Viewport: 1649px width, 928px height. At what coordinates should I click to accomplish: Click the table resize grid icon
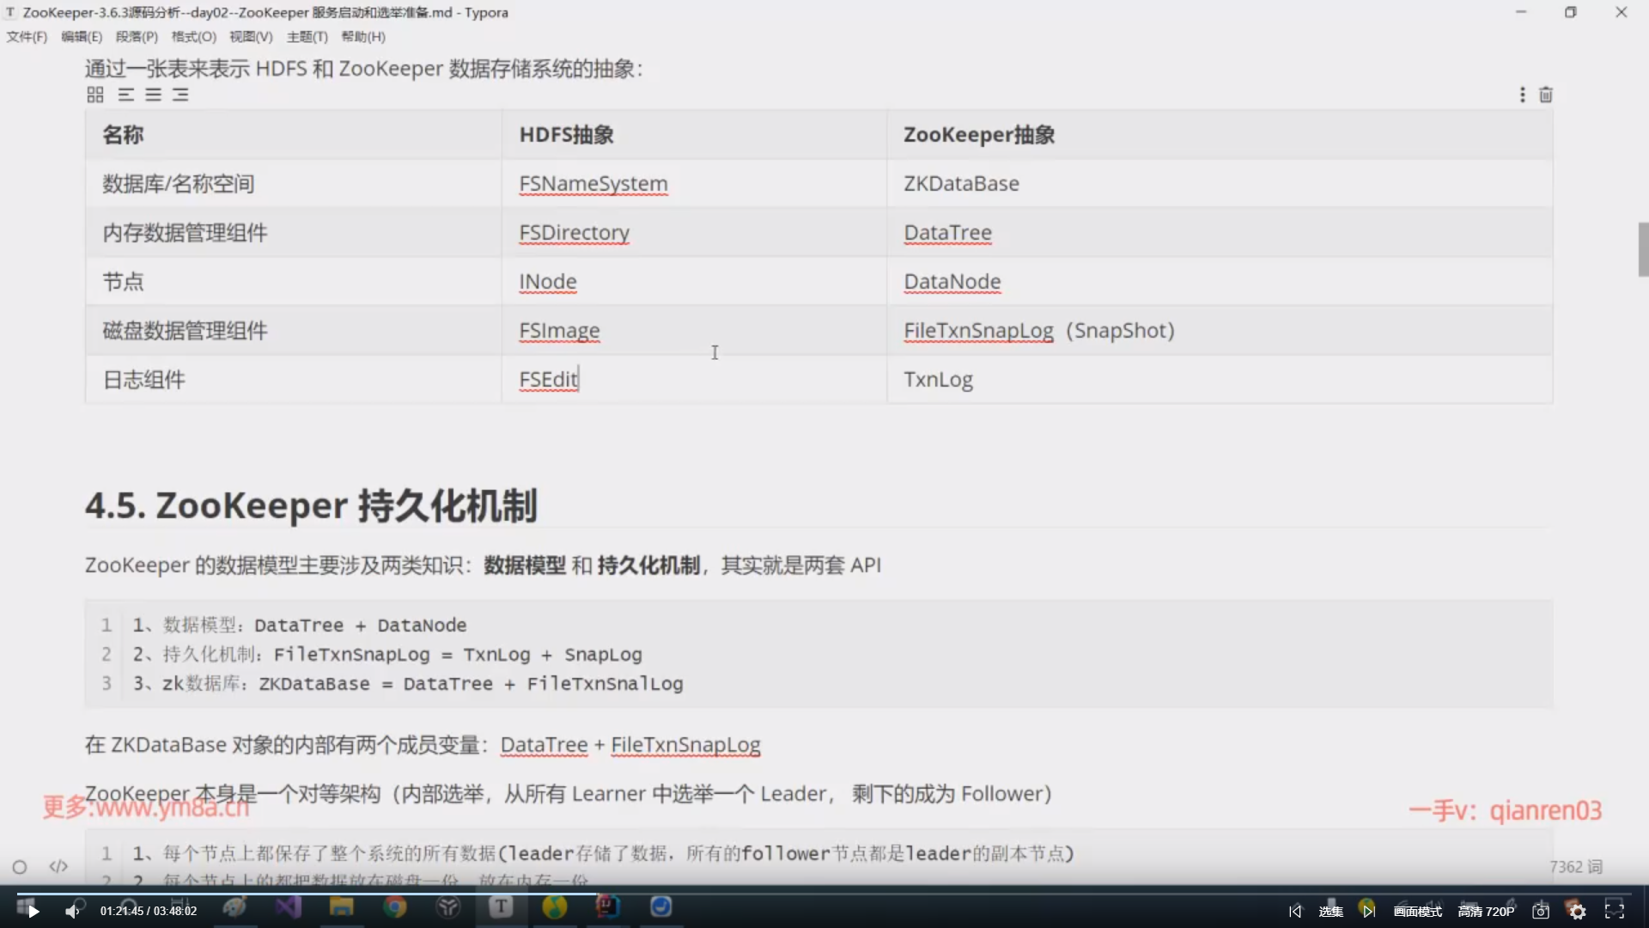click(x=95, y=95)
